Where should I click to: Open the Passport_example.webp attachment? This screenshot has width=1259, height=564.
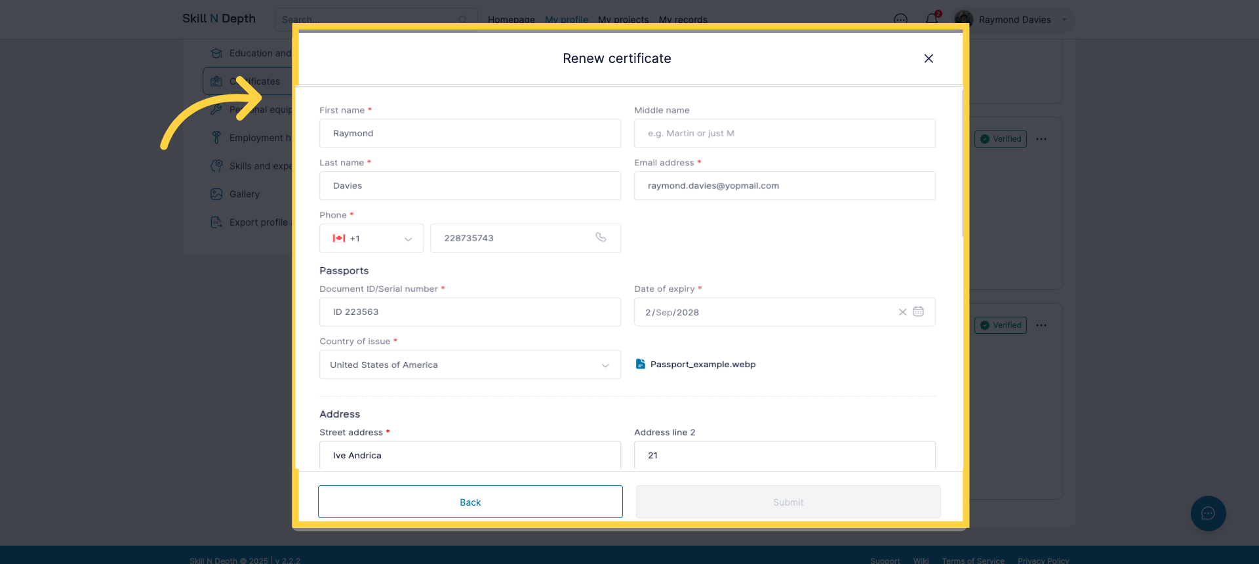coord(703,365)
